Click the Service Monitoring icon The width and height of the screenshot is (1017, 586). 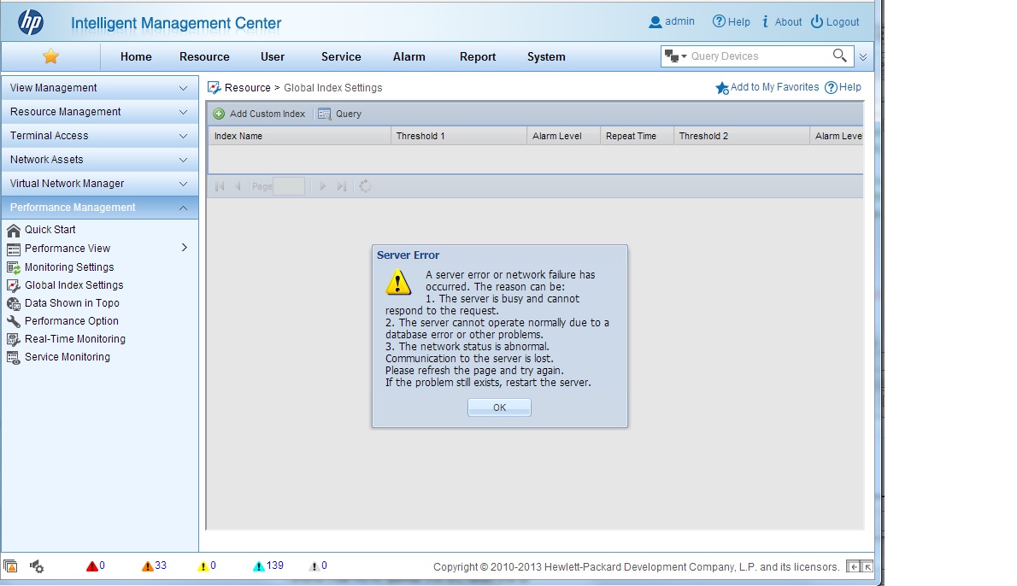click(x=14, y=357)
